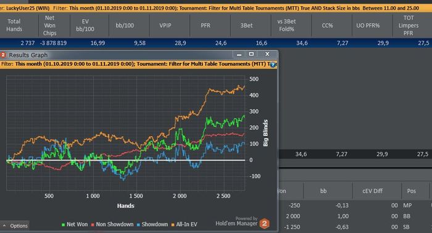
Task: Select VPIP value 28,9
Action: (180, 43)
